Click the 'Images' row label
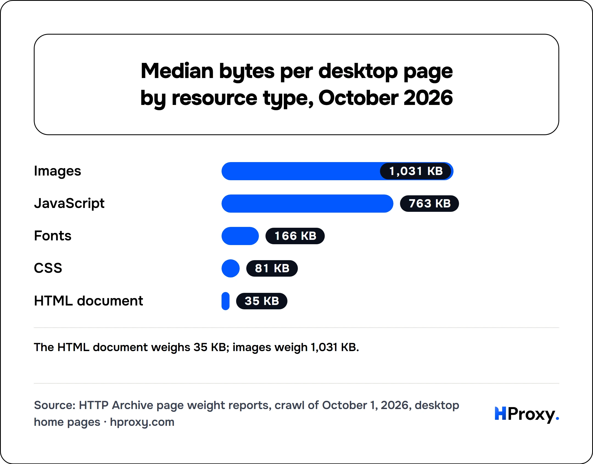 (57, 171)
